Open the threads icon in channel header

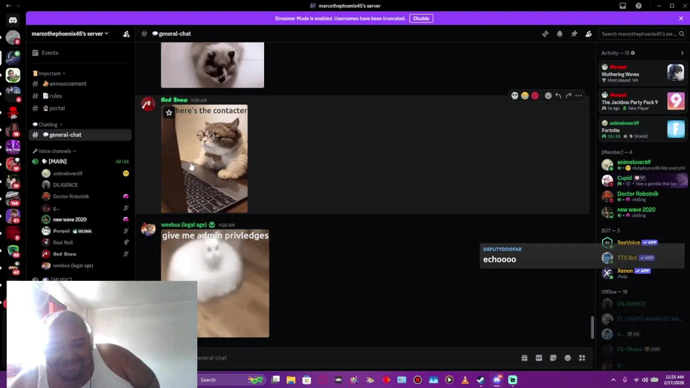point(545,33)
